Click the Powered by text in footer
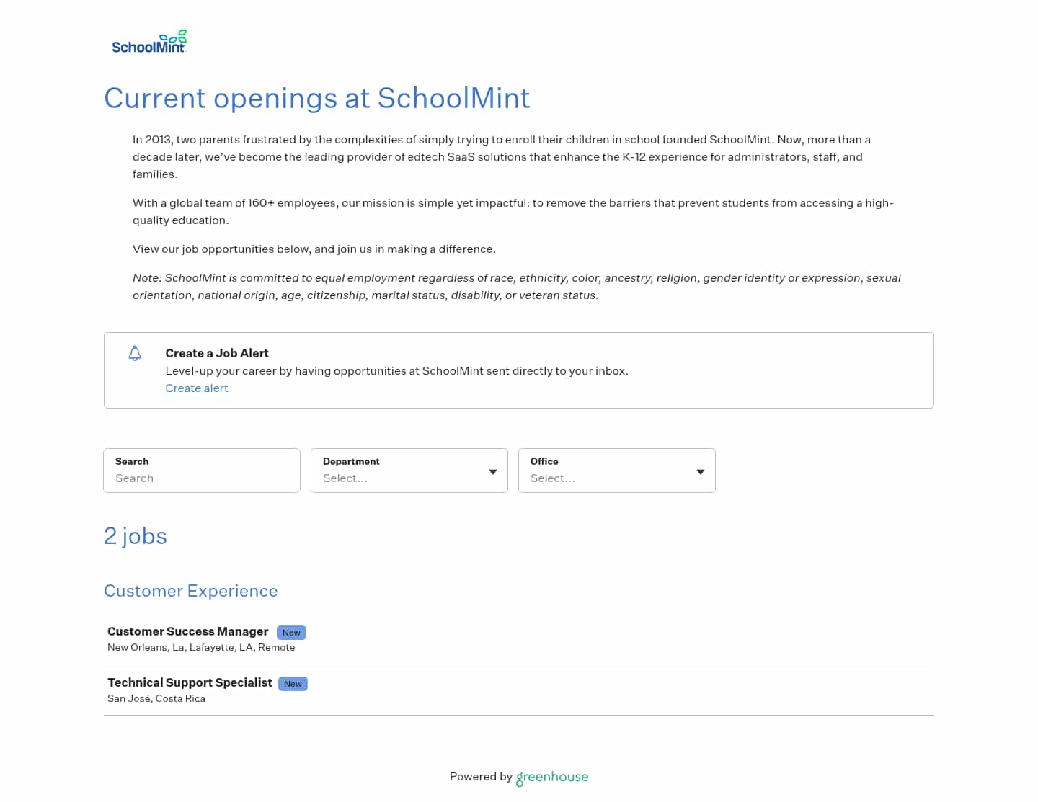This screenshot has width=1038, height=802. (480, 777)
